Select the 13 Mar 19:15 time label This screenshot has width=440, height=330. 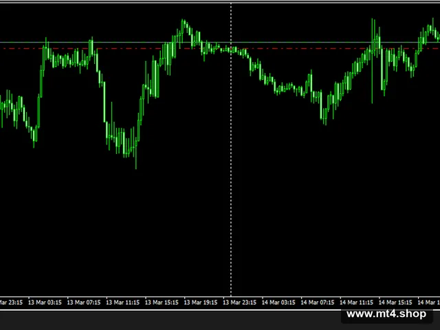[x=201, y=302]
